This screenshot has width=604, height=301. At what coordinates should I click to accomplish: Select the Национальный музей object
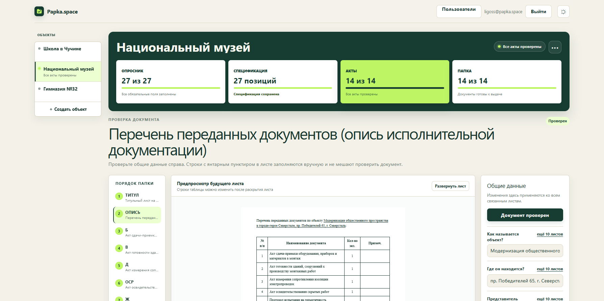pyautogui.click(x=68, y=72)
